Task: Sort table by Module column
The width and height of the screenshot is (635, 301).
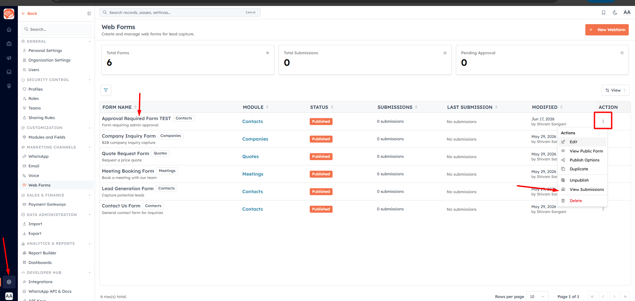Action: [255, 107]
